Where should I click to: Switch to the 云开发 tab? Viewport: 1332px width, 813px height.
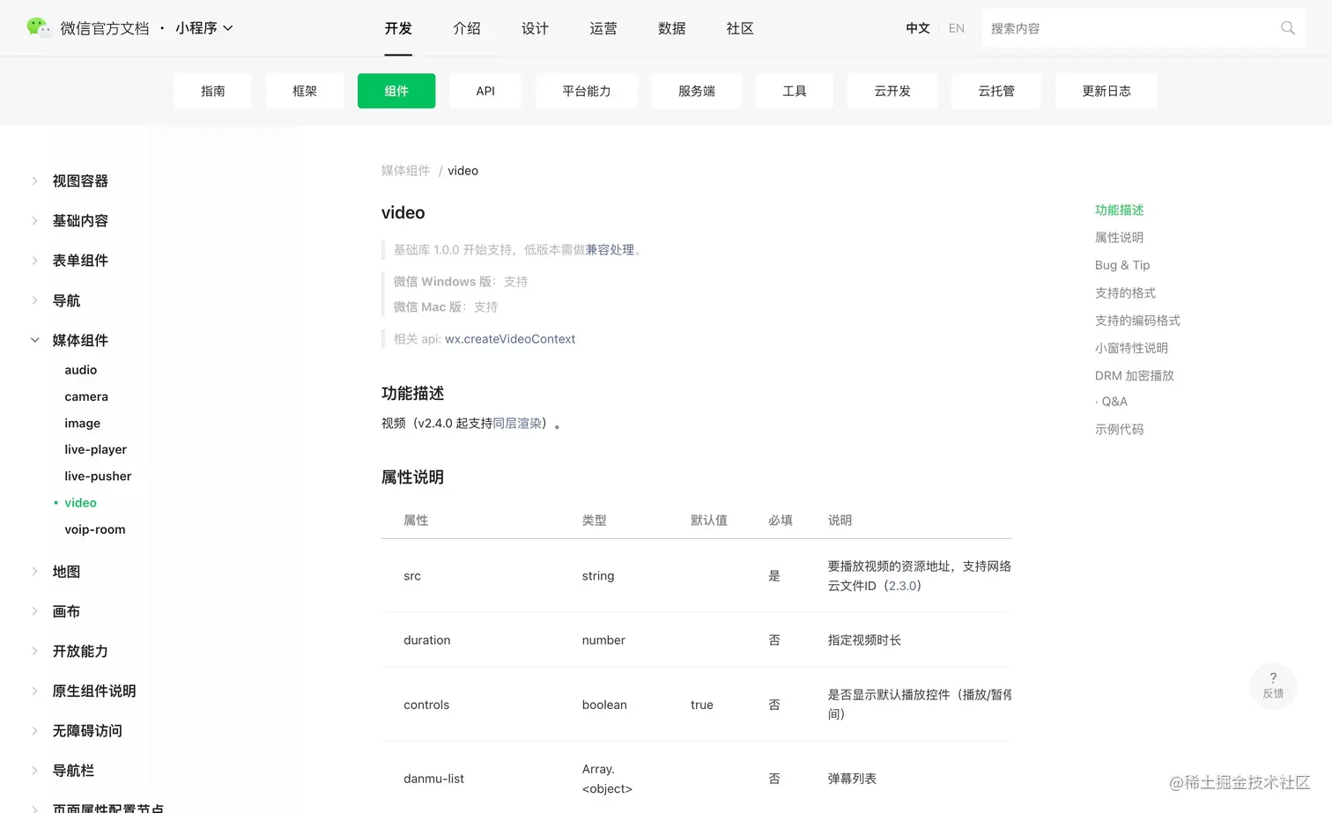[x=892, y=91]
